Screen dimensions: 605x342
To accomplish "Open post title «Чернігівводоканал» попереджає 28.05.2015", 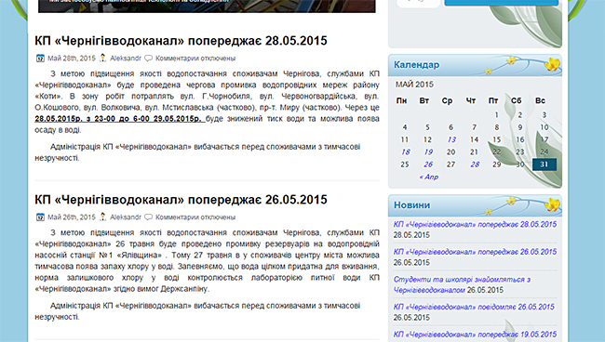I will 181,41.
